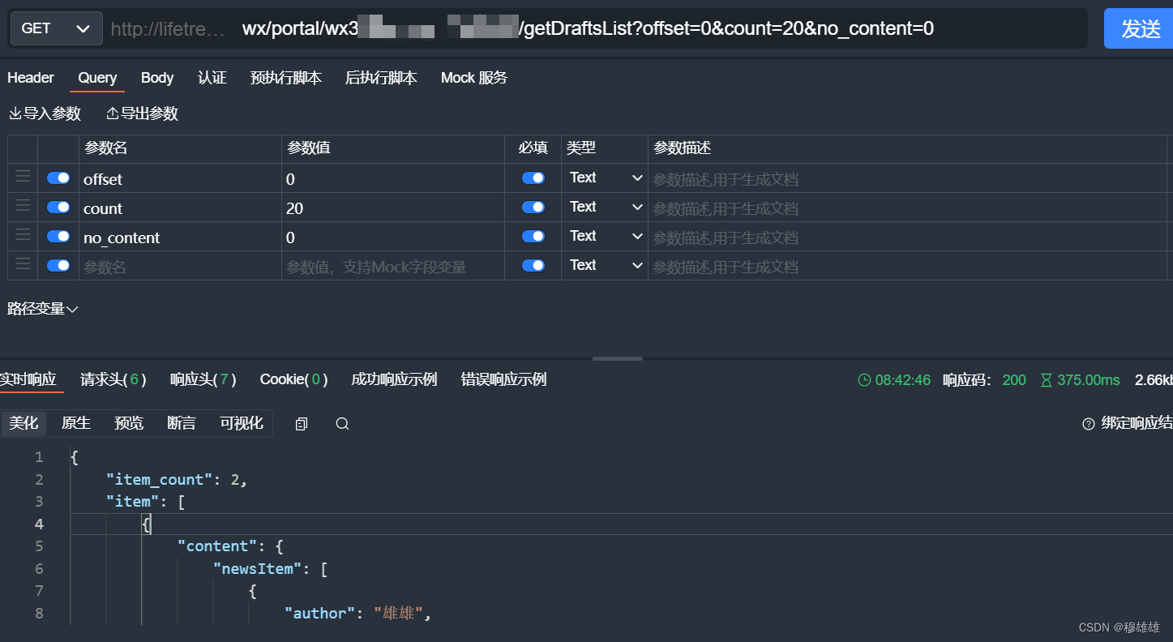This screenshot has width=1173, height=642.
Task: Click empty 参数值 Mock variable value field
Action: point(393,266)
